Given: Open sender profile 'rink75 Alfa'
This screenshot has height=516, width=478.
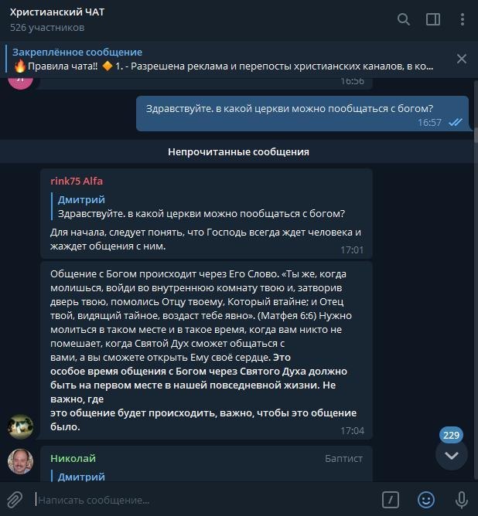Looking at the screenshot, I should [x=77, y=181].
